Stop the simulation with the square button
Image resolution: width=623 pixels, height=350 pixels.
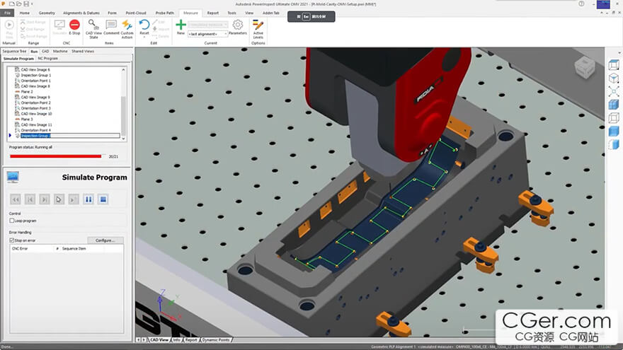(103, 199)
